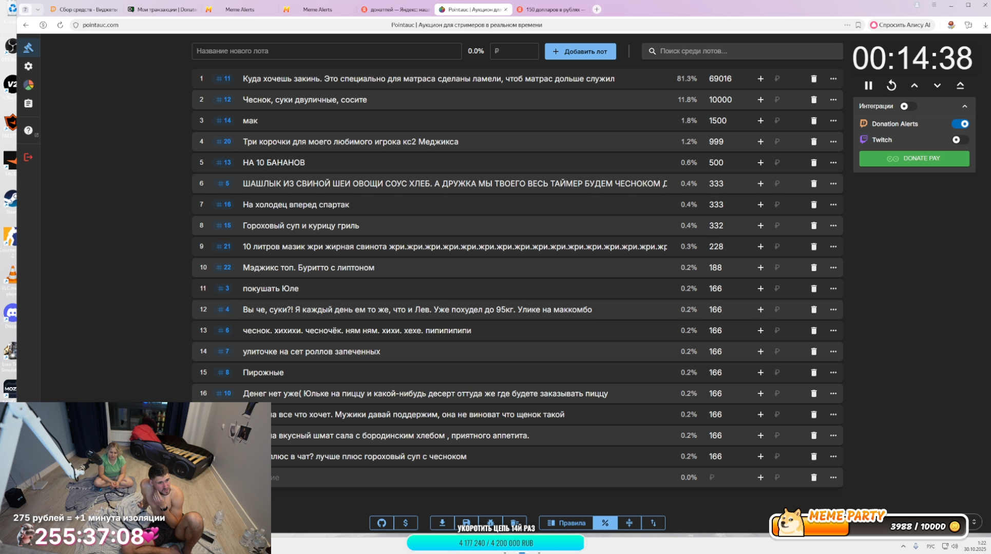991x554 pixels.
Task: Add amount to lot 'покушать Юле'
Action: coord(760,289)
